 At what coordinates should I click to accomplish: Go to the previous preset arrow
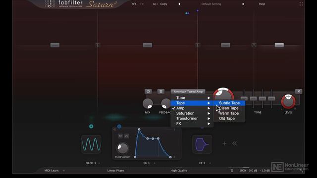click(179, 4)
